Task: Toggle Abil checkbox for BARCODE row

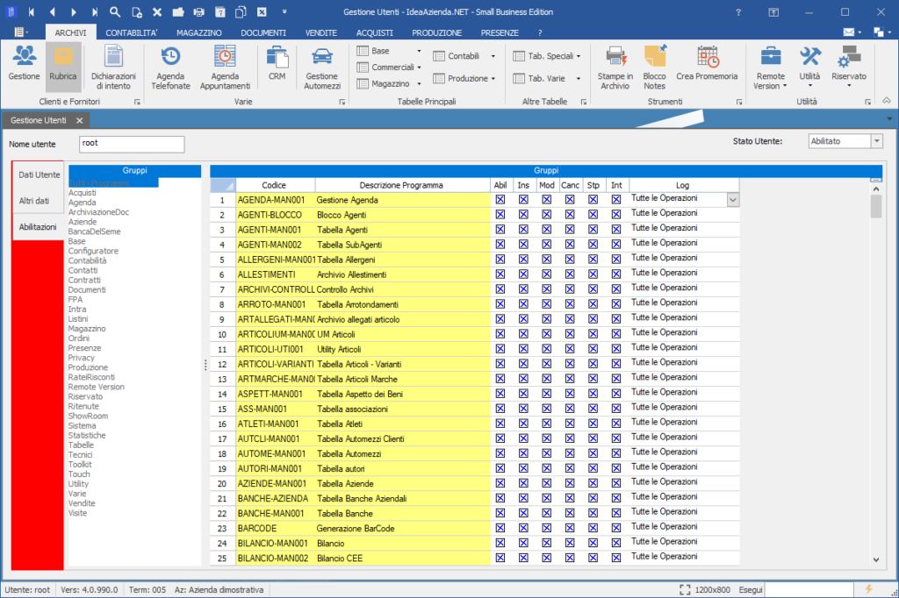Action: click(x=500, y=528)
